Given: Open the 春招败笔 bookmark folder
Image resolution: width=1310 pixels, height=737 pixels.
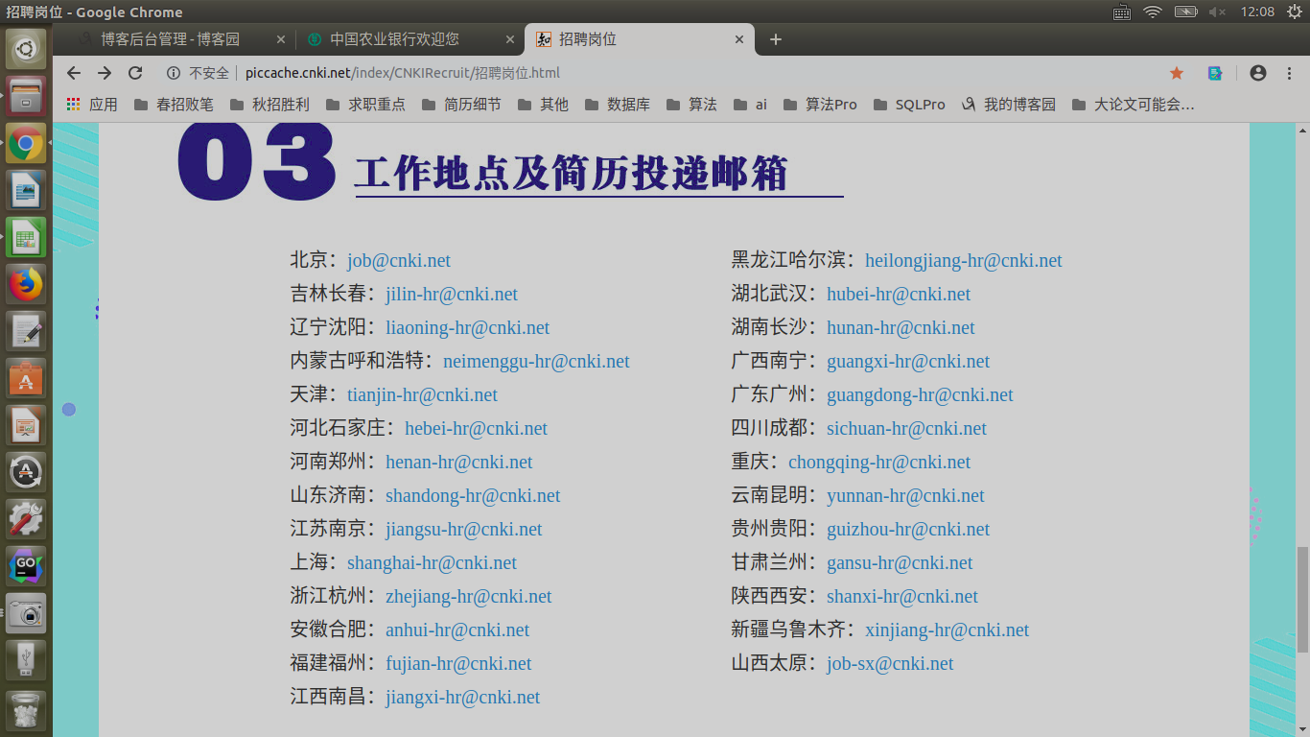Looking at the screenshot, I should point(174,105).
